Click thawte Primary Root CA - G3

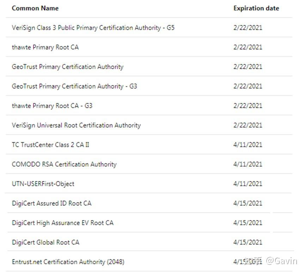[x=52, y=106]
